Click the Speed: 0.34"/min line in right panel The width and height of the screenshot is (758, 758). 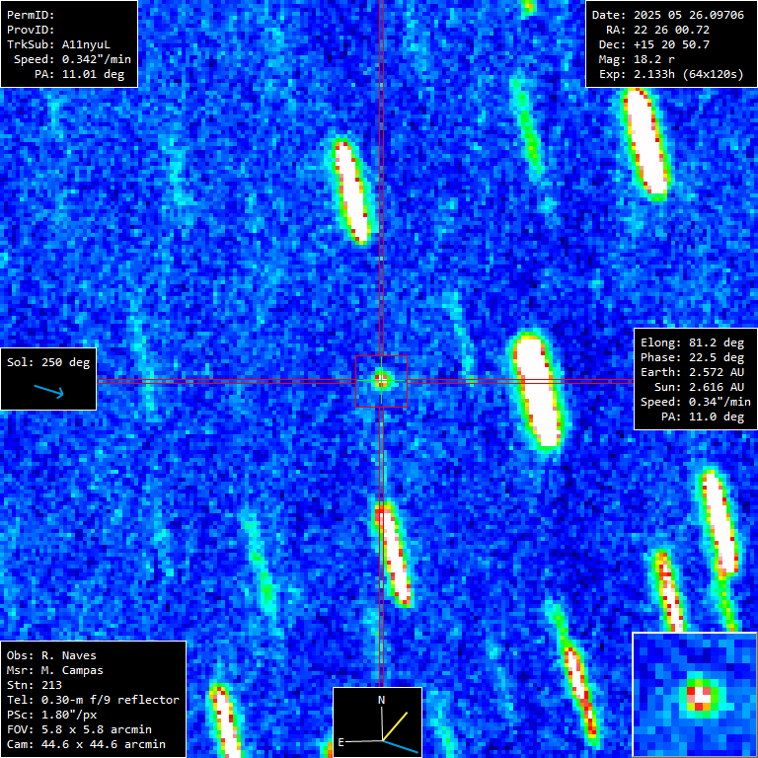click(696, 402)
